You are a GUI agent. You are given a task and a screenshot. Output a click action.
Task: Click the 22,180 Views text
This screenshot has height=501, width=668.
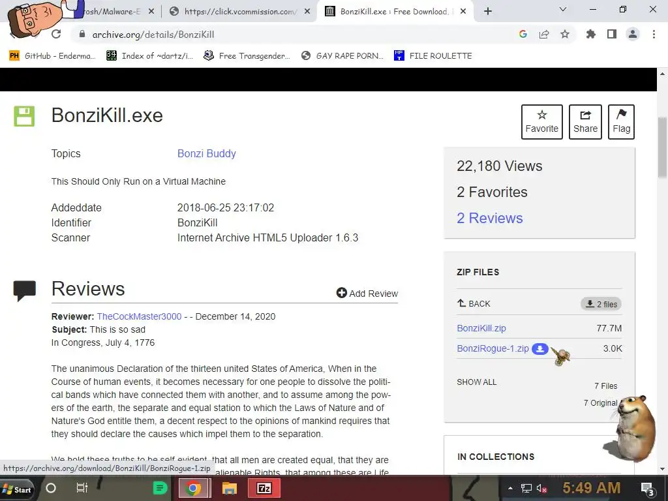(x=499, y=166)
